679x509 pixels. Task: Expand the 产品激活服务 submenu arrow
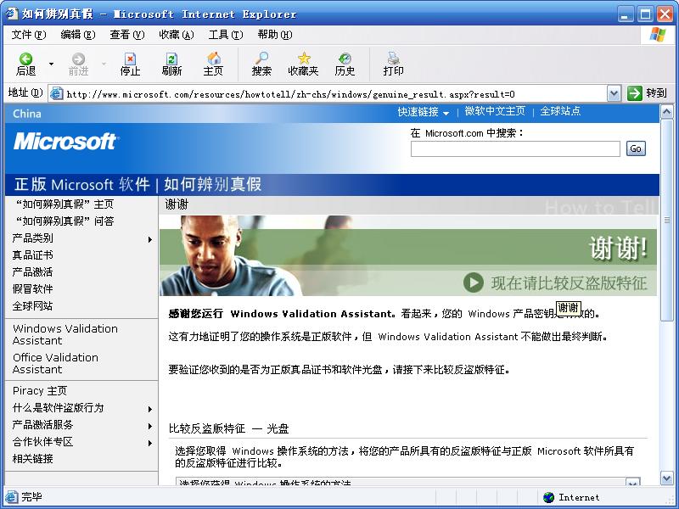coord(150,426)
